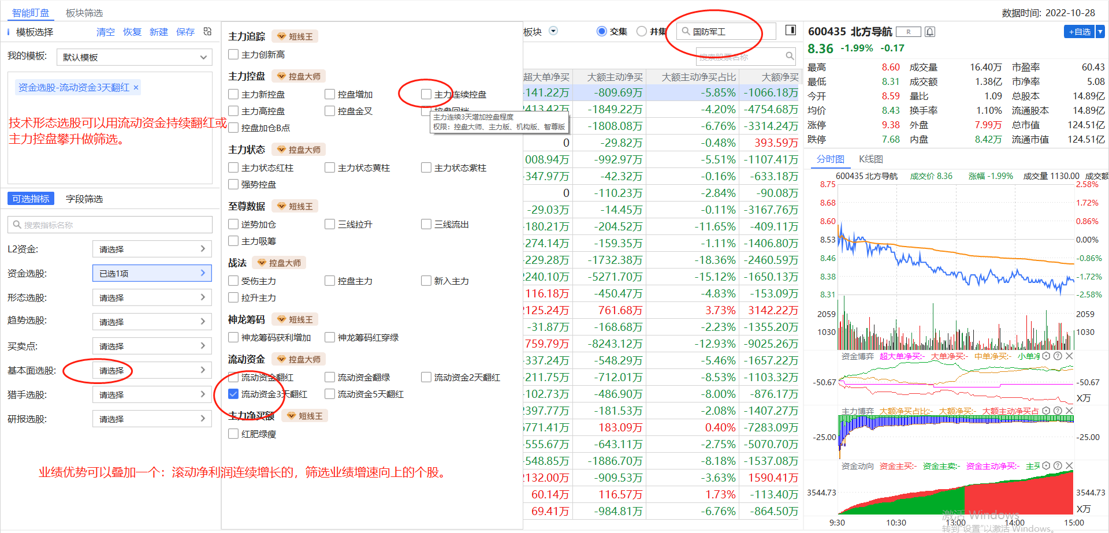
Task: Click the 控盘大师 badge beside 流动资金
Action: tap(299, 359)
